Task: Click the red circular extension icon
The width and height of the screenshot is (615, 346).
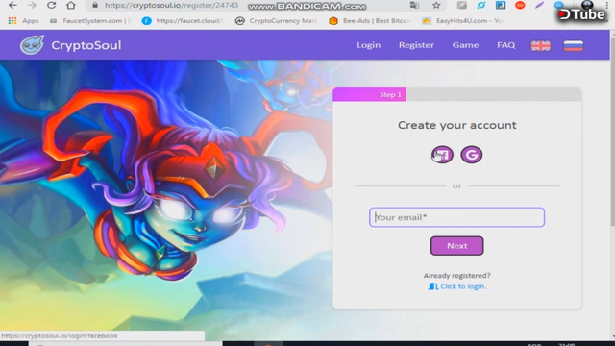Action: click(x=520, y=6)
